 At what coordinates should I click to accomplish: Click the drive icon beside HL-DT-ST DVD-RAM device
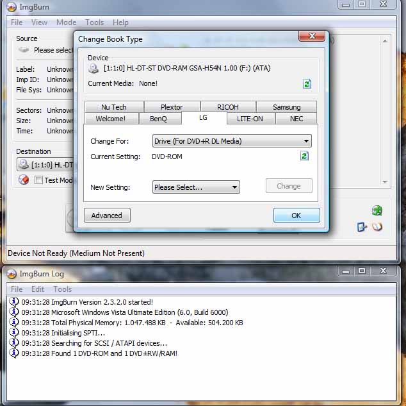pos(93,69)
